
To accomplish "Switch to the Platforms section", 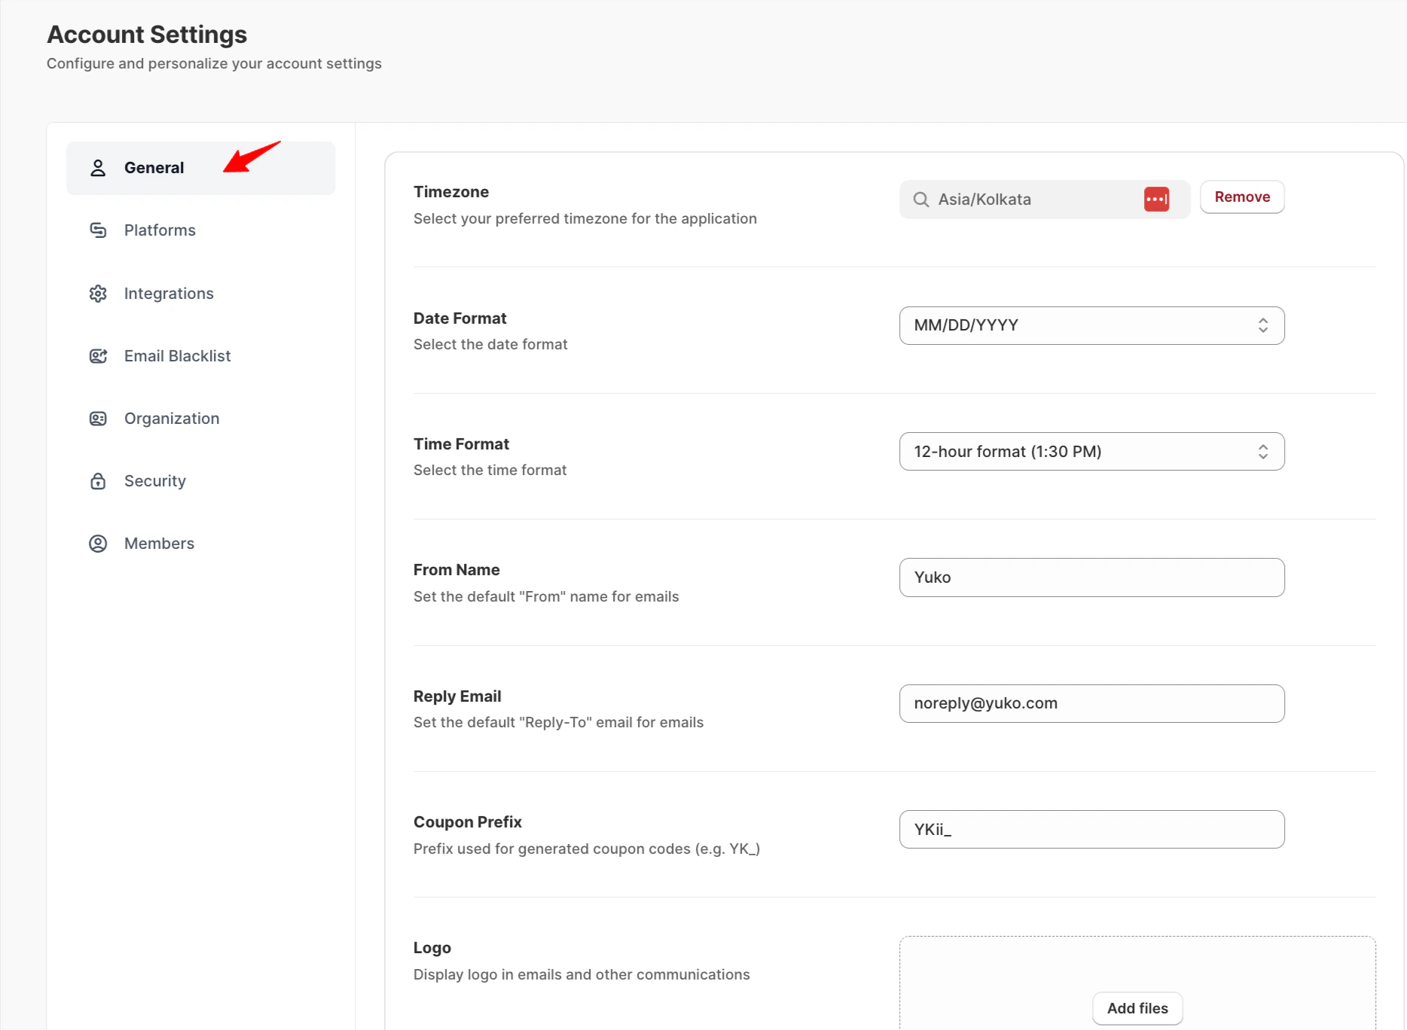I will (x=200, y=230).
